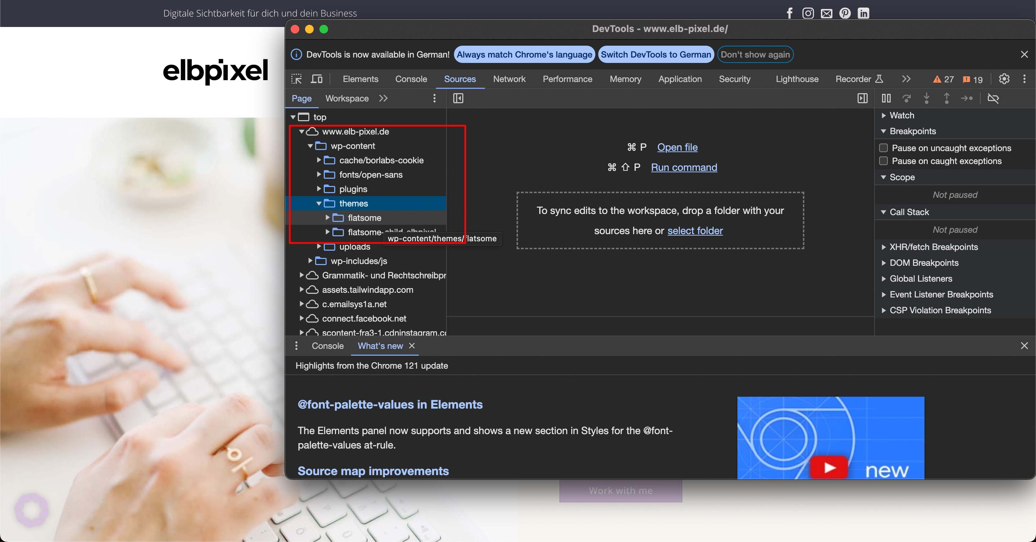The height and width of the screenshot is (542, 1036).
Task: Click Always match Chrome's language button
Action: coord(524,54)
